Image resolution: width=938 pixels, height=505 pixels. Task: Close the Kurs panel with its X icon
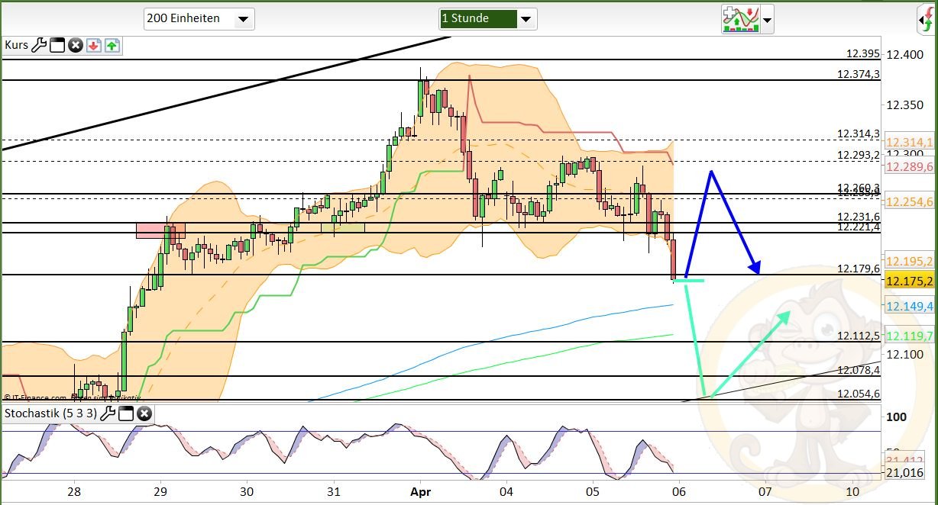tap(75, 46)
